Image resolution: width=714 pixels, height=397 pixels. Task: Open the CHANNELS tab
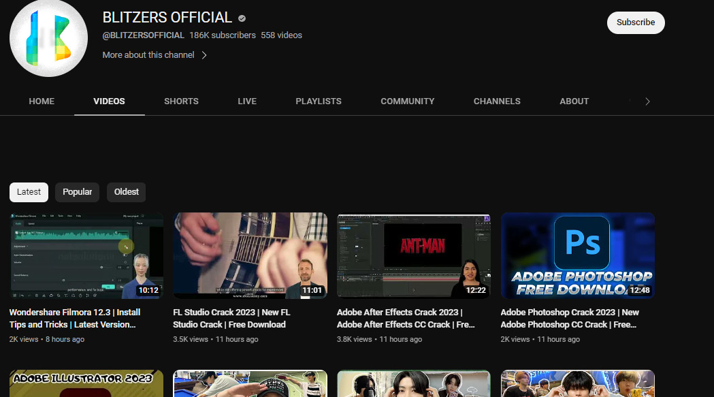pyautogui.click(x=497, y=101)
